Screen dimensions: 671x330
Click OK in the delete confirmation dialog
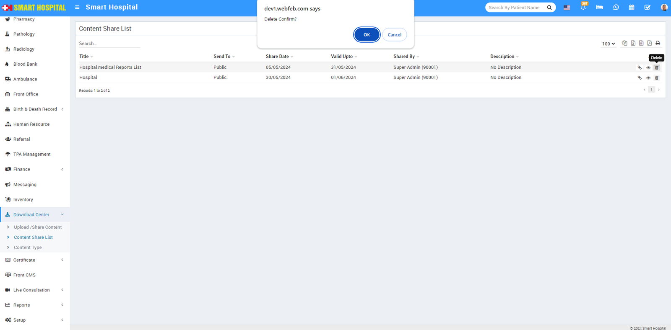[367, 35]
